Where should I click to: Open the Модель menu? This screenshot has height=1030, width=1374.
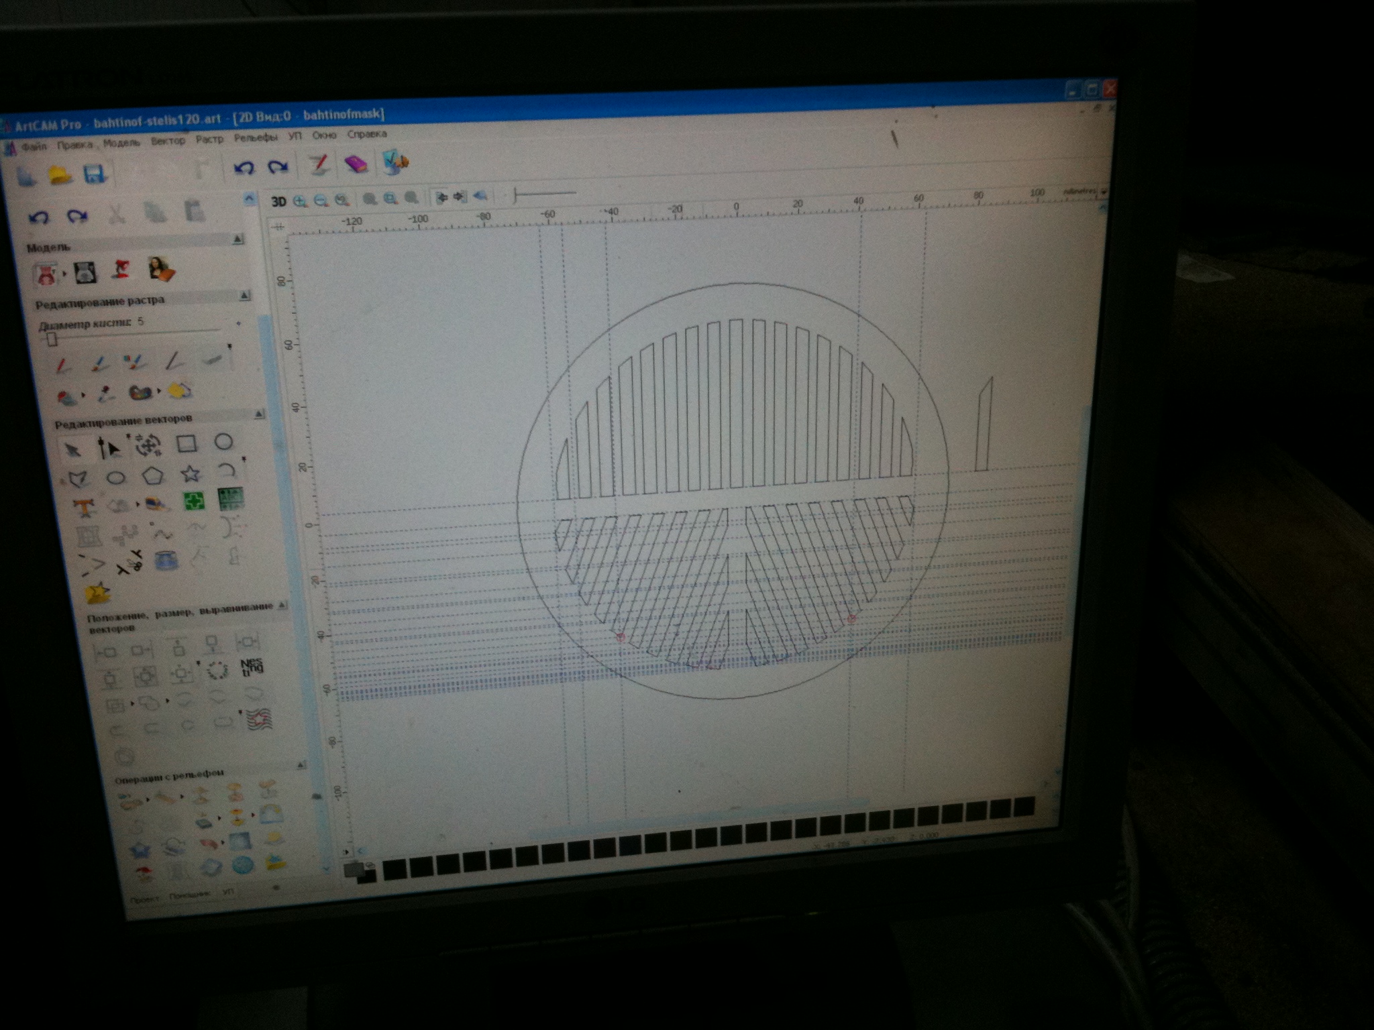tap(121, 142)
